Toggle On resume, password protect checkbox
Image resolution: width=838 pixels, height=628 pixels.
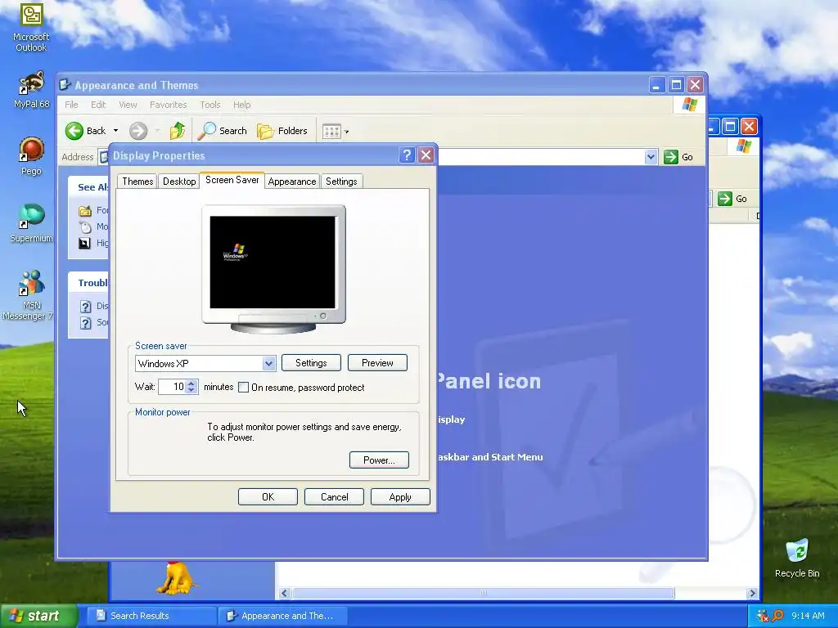coord(243,387)
